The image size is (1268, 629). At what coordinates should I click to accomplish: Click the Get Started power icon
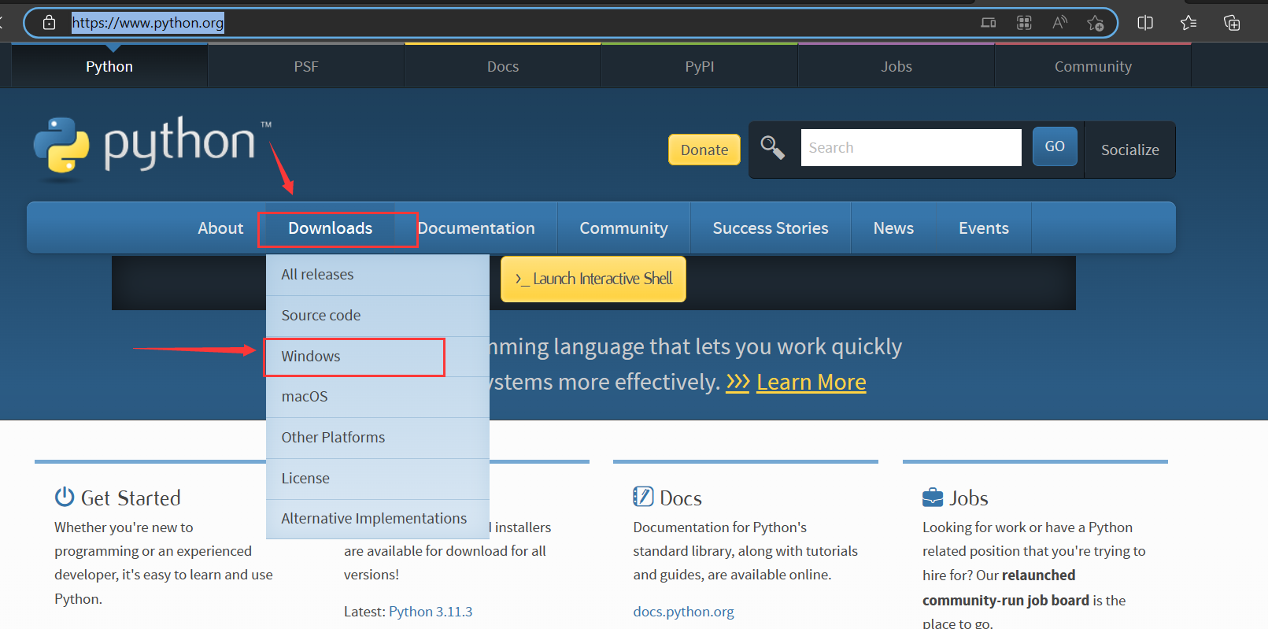65,497
